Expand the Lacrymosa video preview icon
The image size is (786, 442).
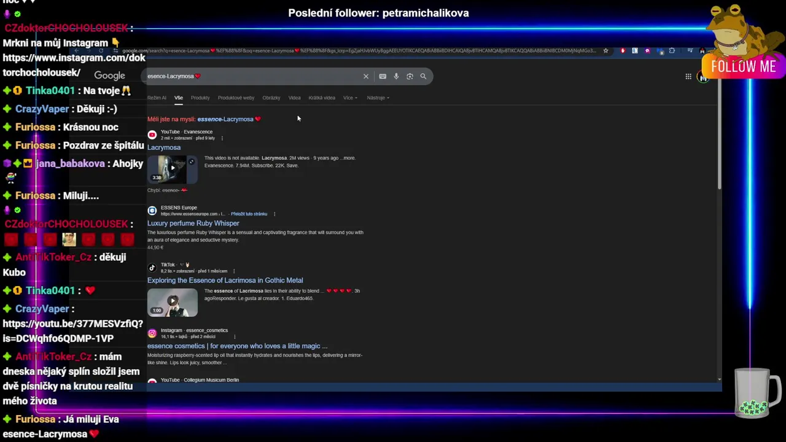coord(191,162)
